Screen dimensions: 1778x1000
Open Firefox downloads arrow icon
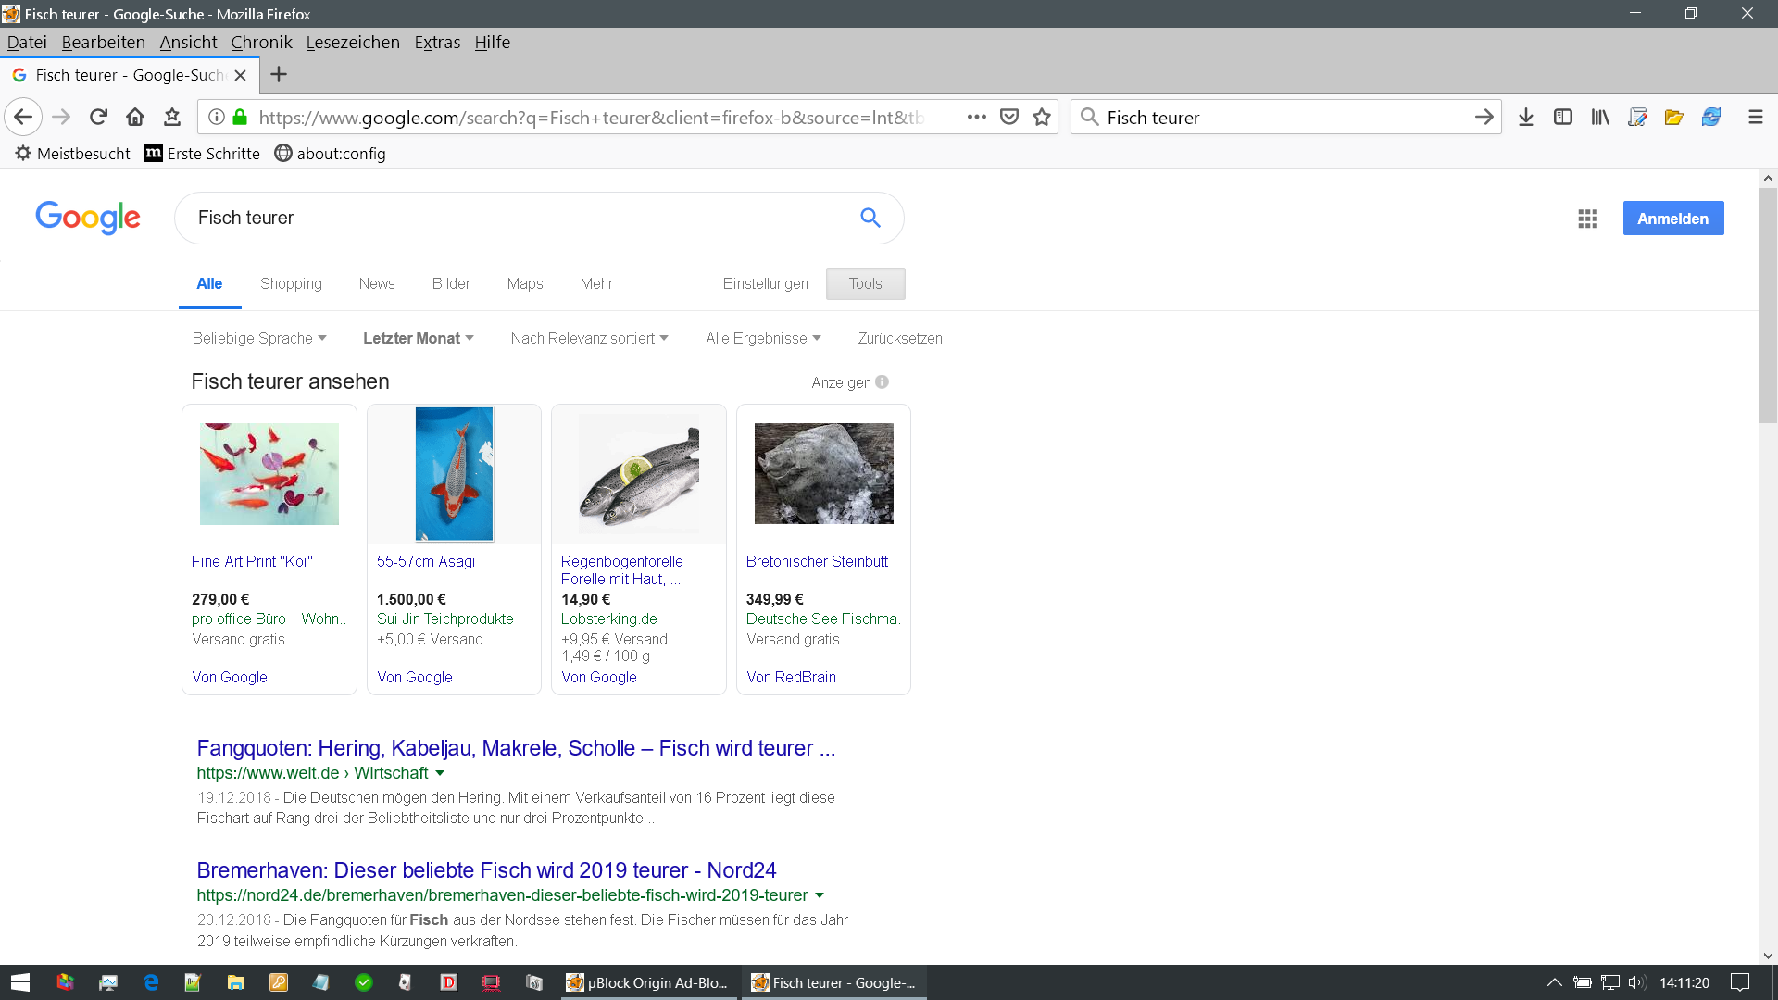(x=1526, y=117)
